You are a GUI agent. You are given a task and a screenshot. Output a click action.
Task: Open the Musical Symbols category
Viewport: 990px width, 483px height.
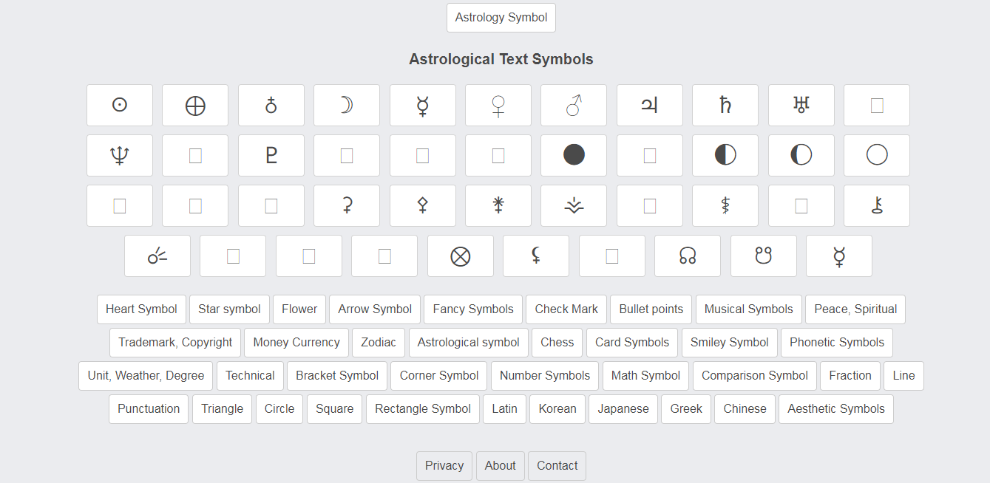[749, 309]
